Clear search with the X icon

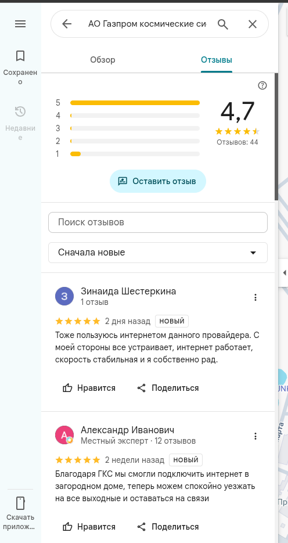253,24
